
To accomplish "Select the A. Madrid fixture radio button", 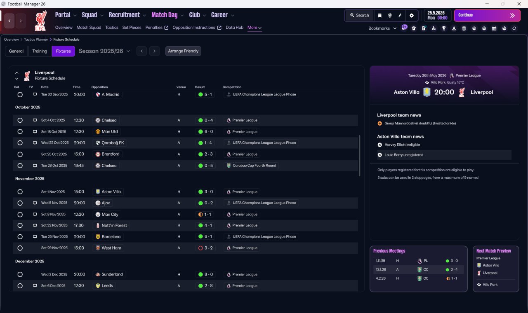I will pyautogui.click(x=20, y=94).
